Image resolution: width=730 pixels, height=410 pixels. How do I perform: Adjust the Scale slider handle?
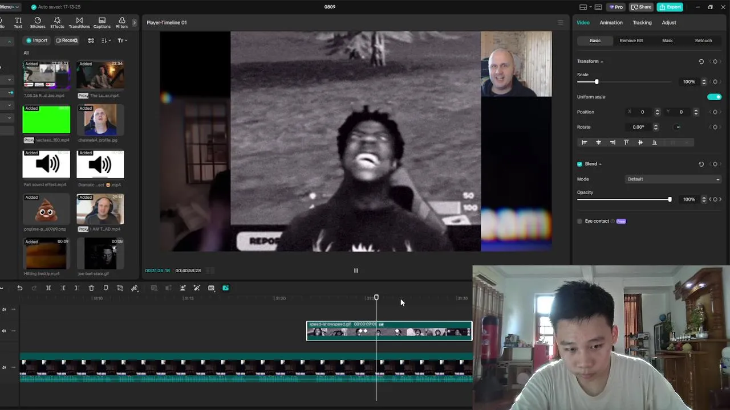pyautogui.click(x=597, y=82)
